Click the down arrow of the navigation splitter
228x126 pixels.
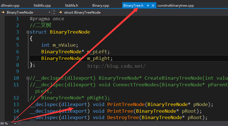[54, 14]
